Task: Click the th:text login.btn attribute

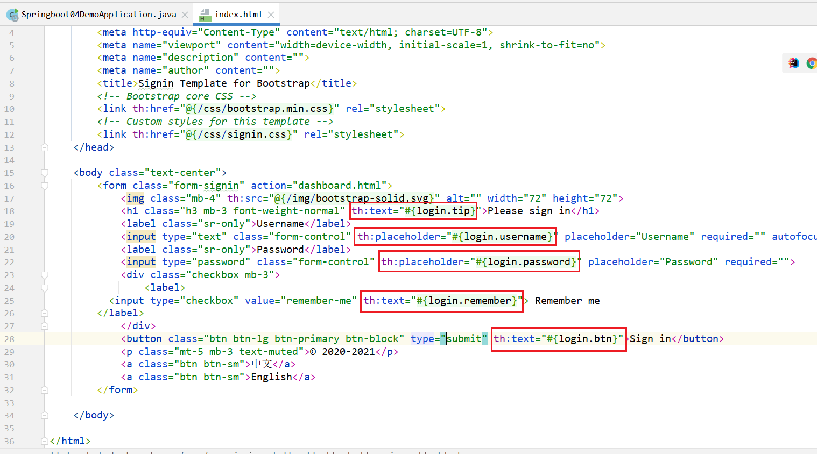Action: tap(558, 339)
